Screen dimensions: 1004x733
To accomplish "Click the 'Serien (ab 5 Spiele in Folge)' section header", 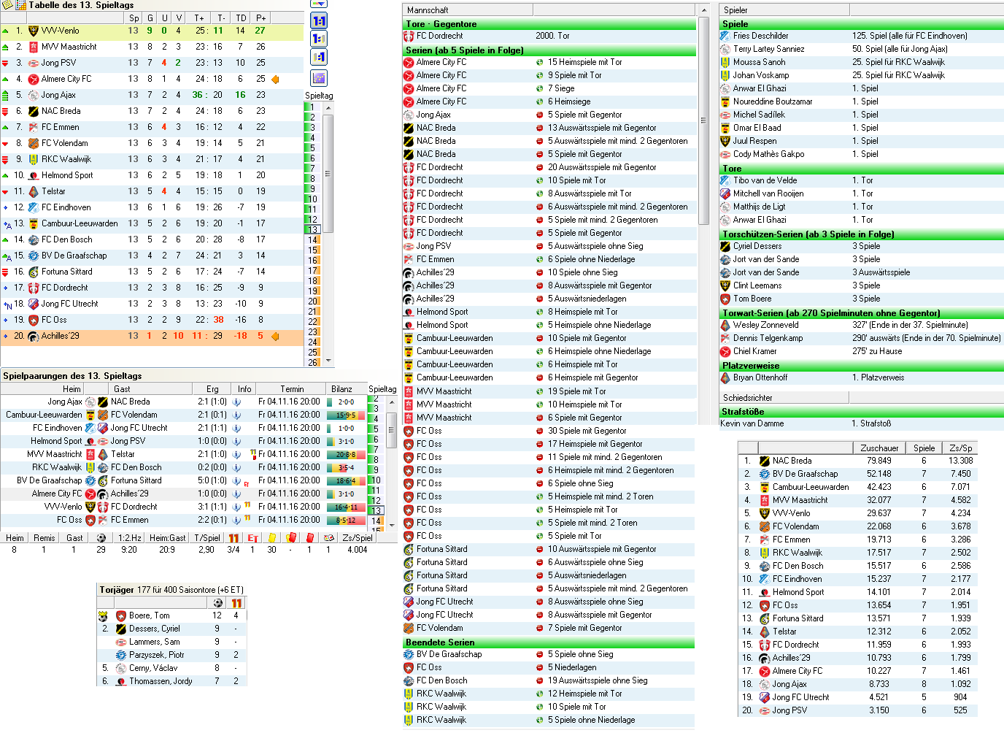I will coord(549,50).
